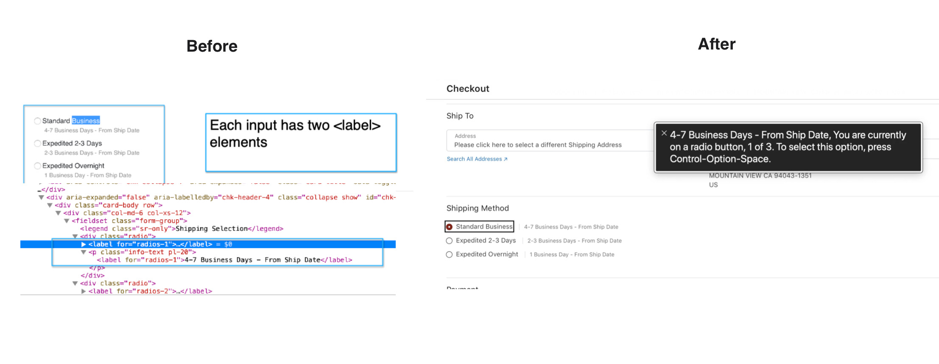Collapse the div with class "collapse show"
This screenshot has width=939, height=364.
point(41,197)
